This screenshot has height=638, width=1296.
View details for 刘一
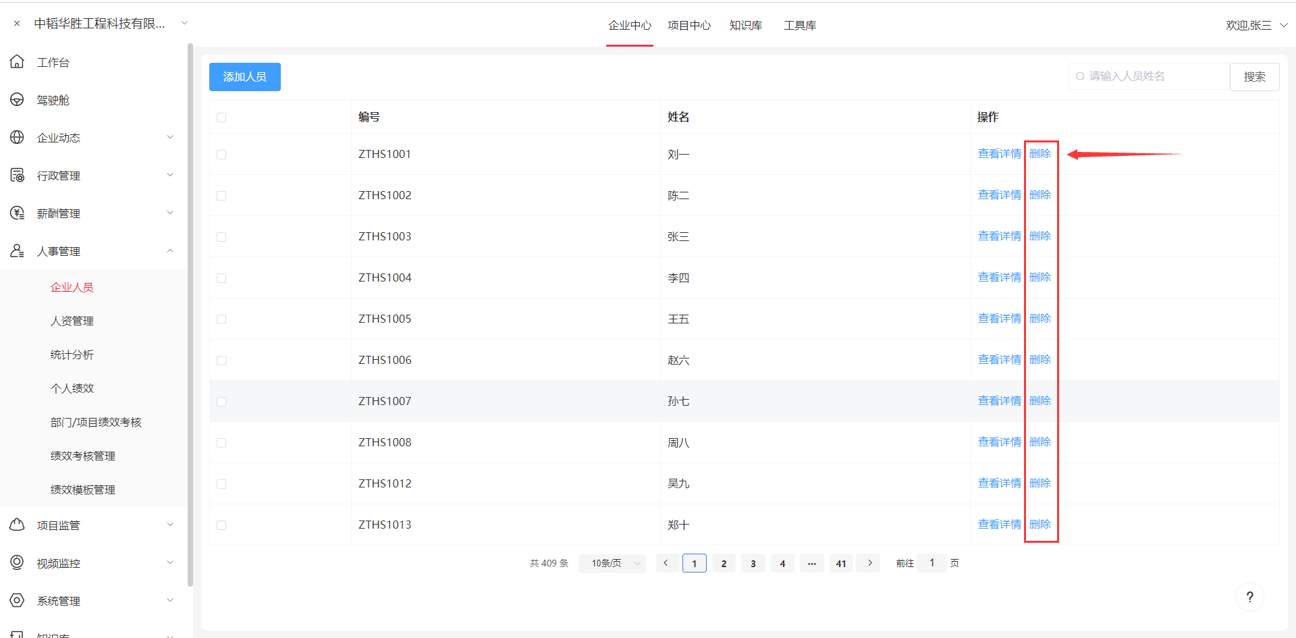click(x=1000, y=154)
